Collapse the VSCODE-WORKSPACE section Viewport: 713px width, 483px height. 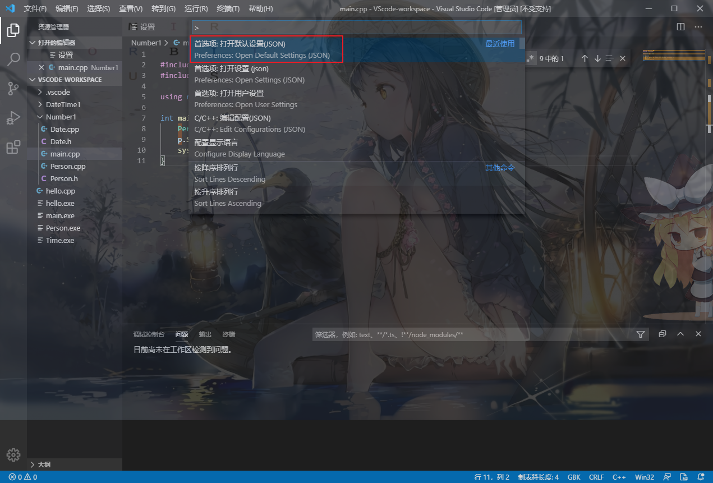point(75,80)
